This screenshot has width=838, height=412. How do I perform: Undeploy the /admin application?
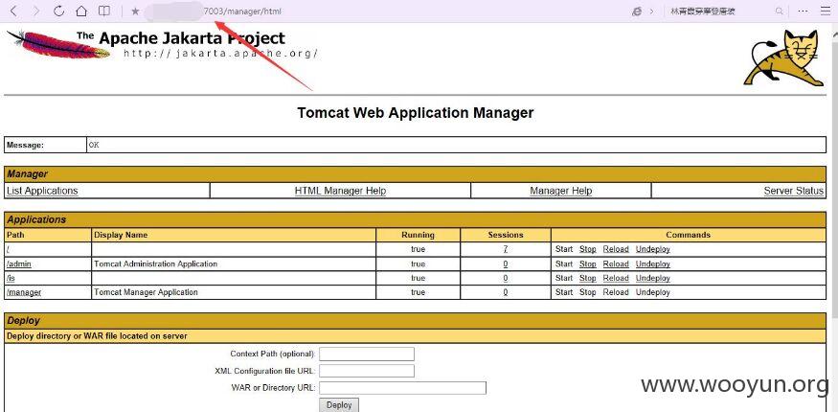pyautogui.click(x=652, y=264)
